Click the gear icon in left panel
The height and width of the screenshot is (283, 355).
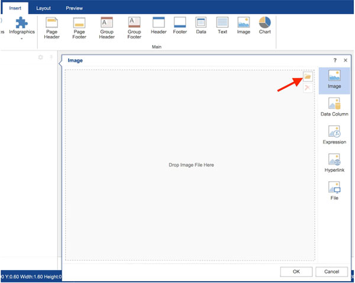click(40, 57)
